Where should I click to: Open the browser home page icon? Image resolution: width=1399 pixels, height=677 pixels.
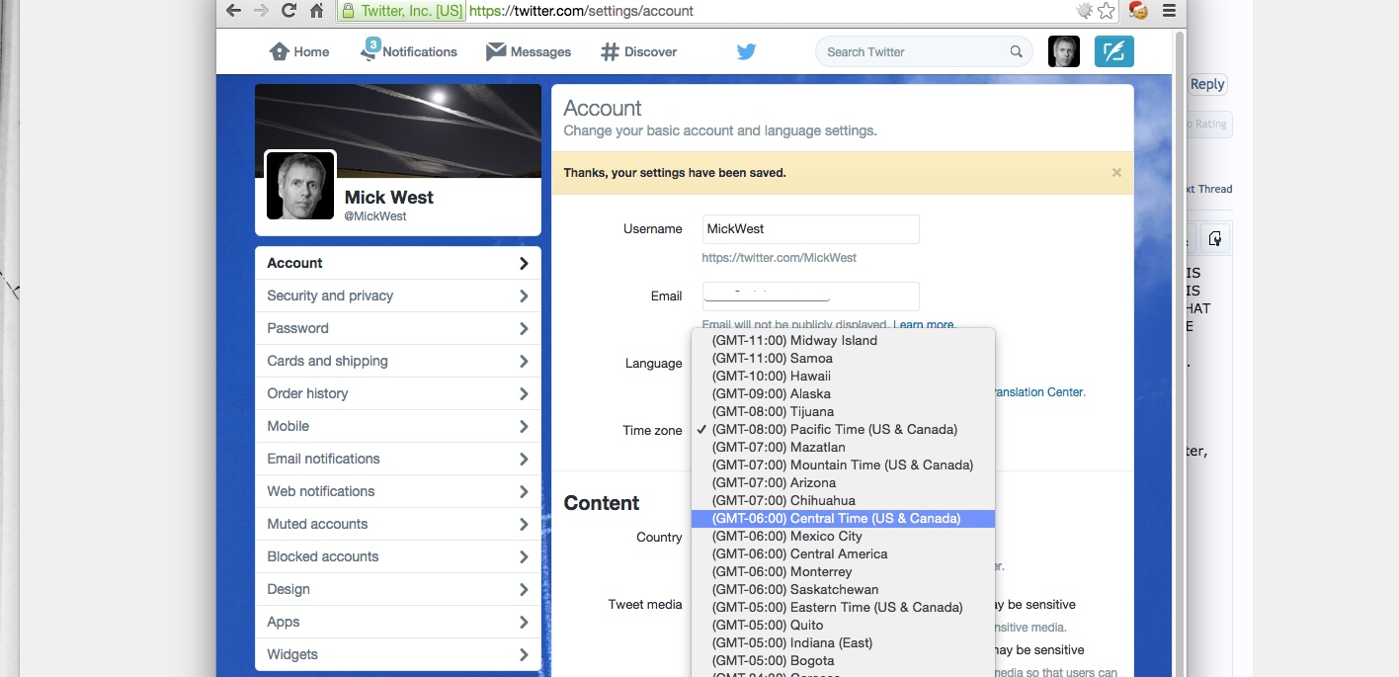coord(316,11)
